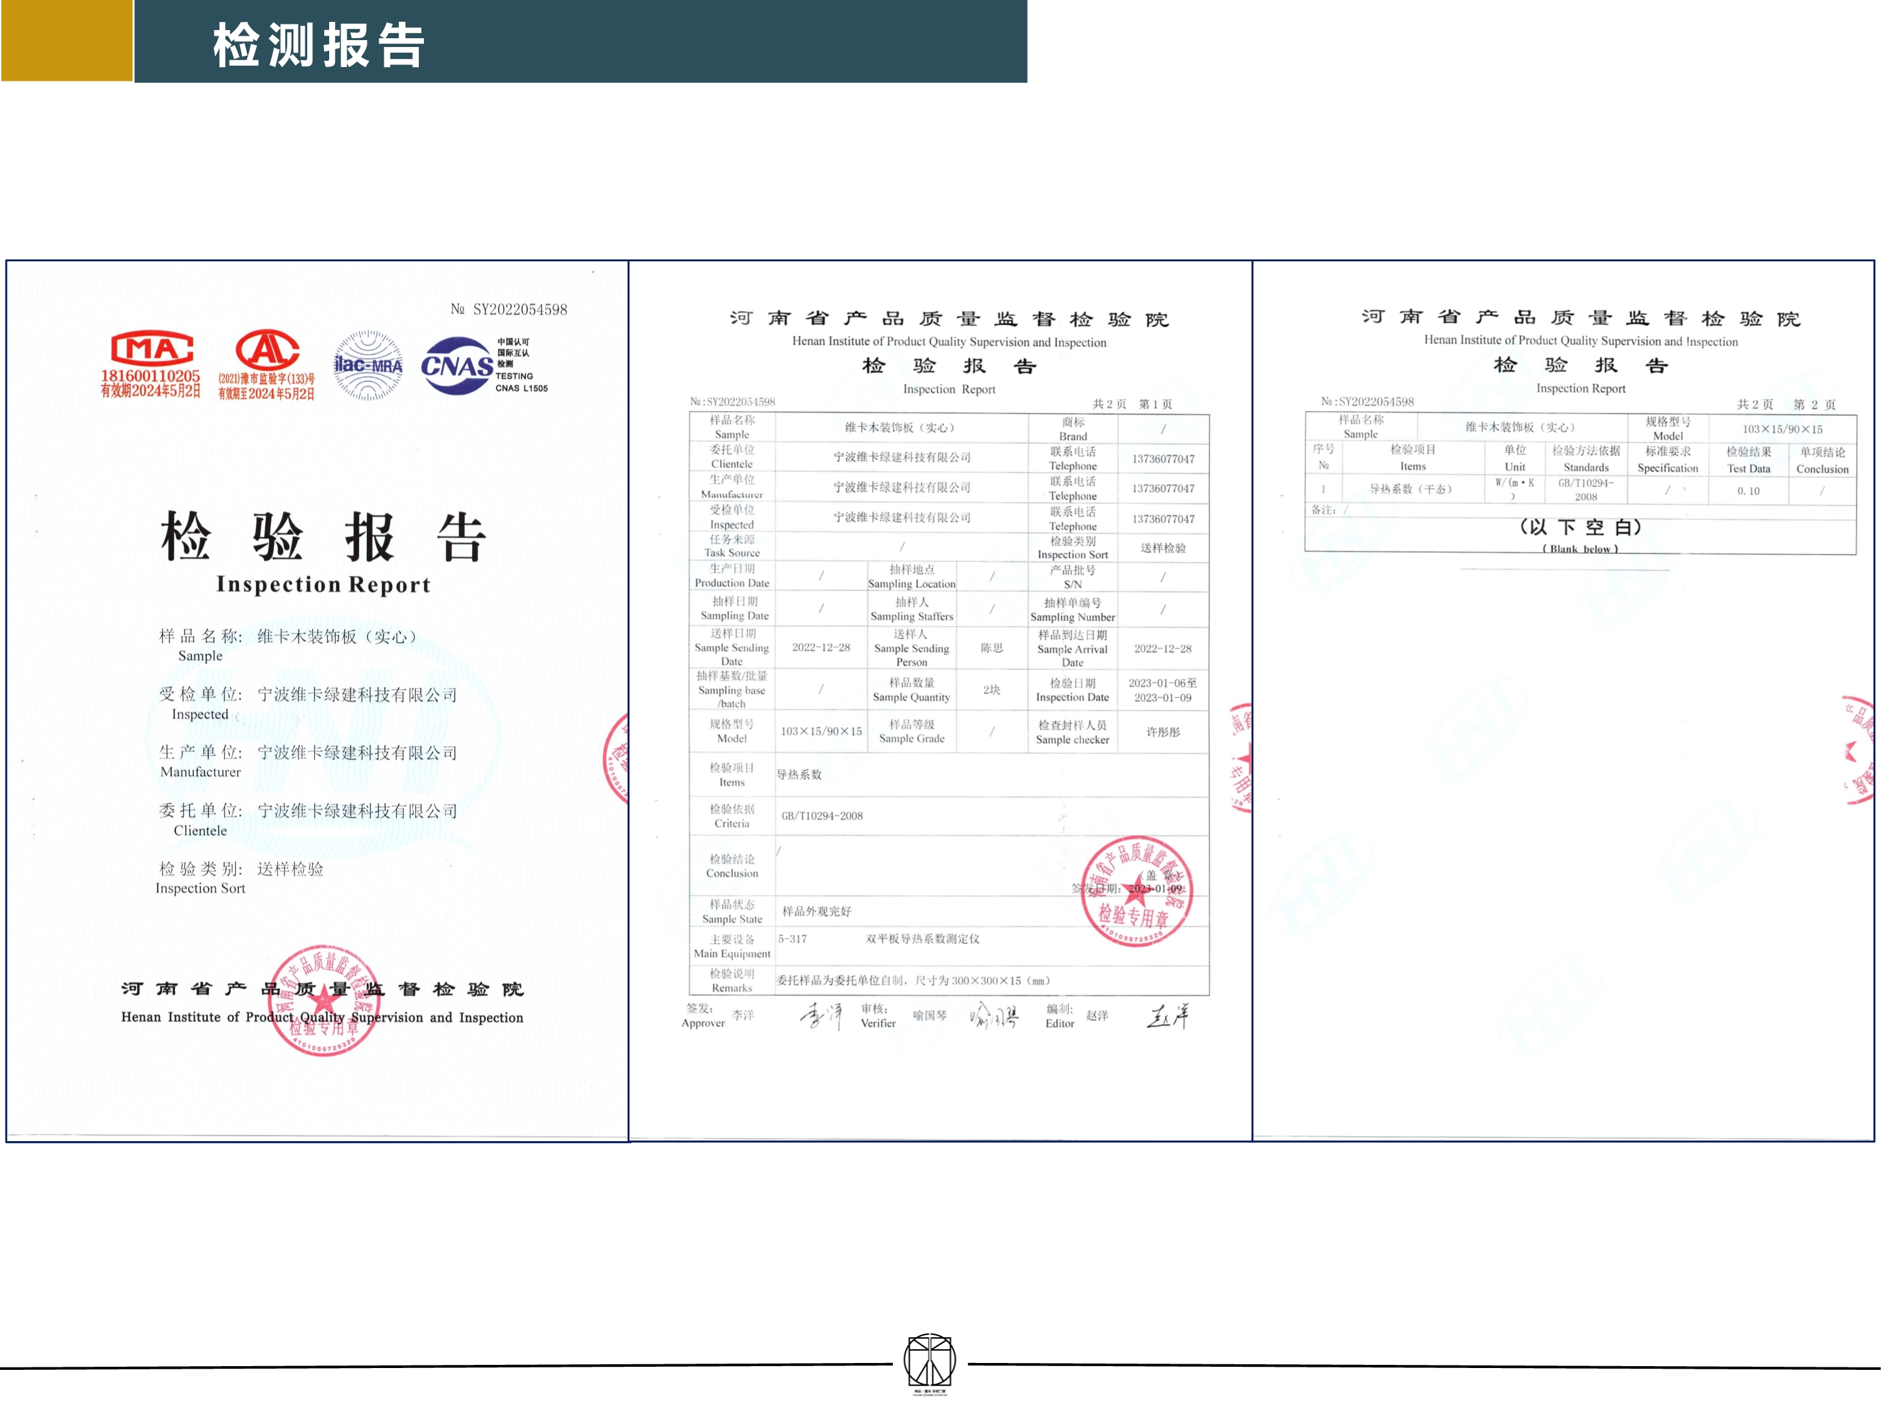Viewport: 1881px width, 1410px height.
Task: Select the slide title 检测报告
Action: point(319,44)
